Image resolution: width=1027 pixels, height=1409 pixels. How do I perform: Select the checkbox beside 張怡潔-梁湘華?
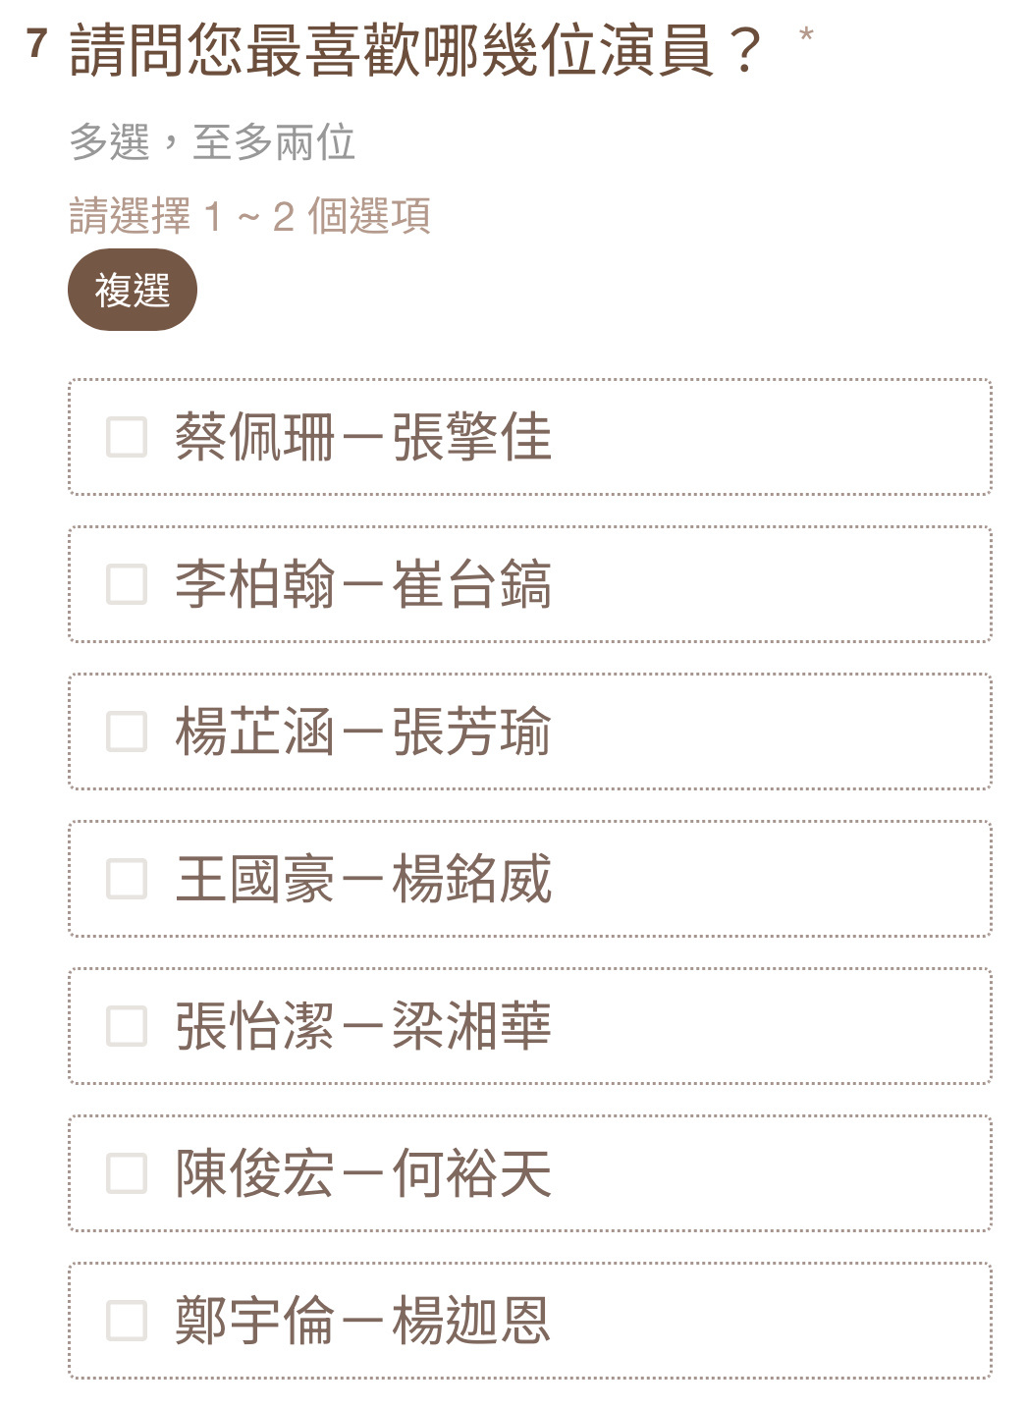point(127,1026)
